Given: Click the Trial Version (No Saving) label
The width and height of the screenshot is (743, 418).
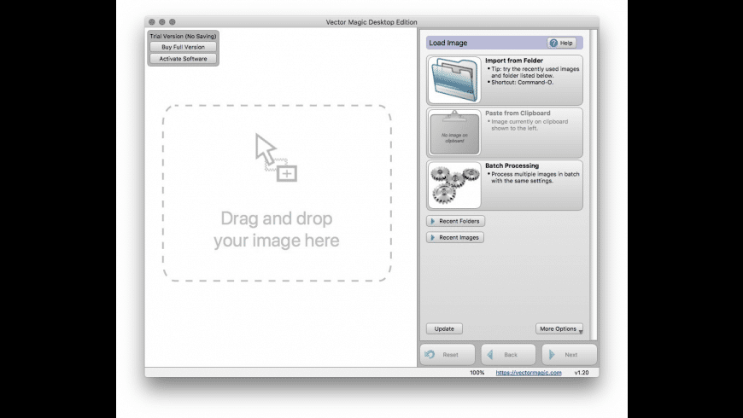Looking at the screenshot, I should (x=183, y=36).
